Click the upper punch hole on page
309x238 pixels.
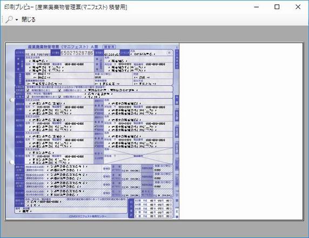pyautogui.click(x=12, y=100)
